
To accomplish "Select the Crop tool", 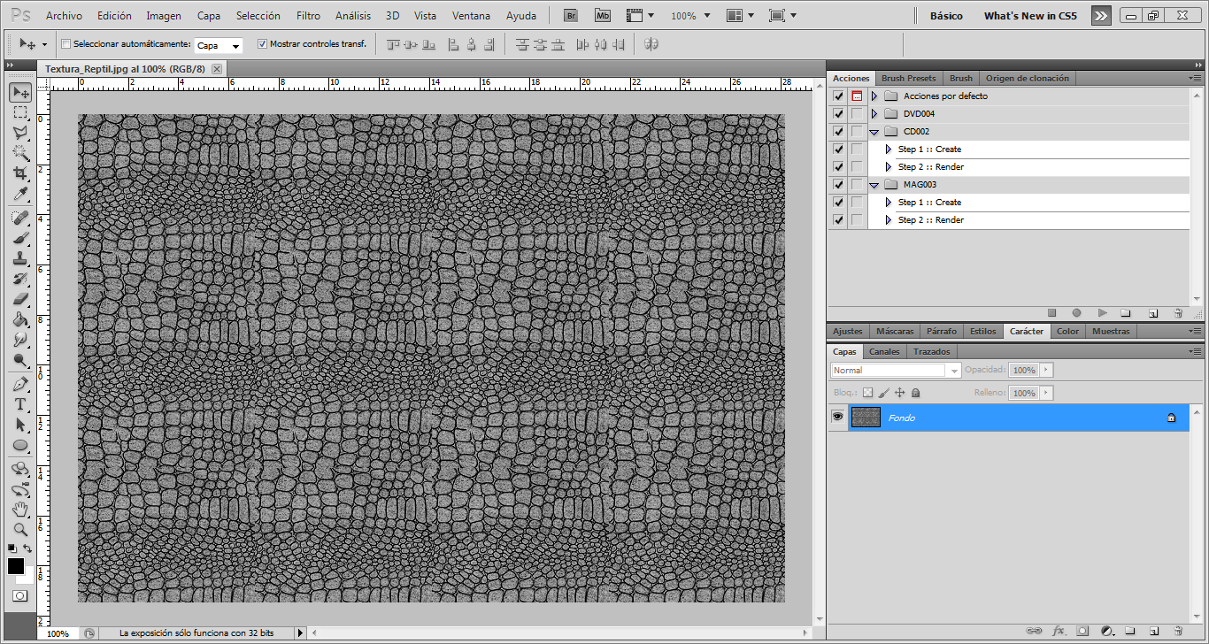I will click(x=20, y=173).
